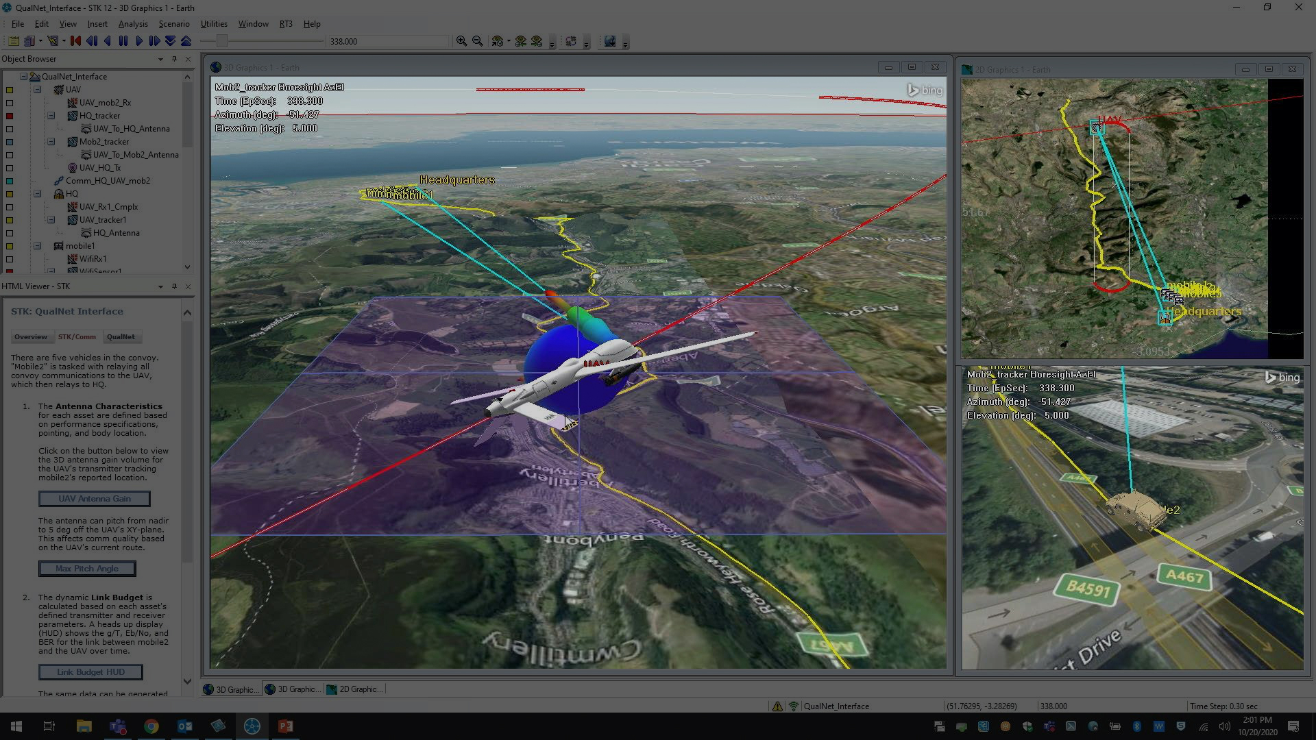Collapse the UAV tree node
Image resolution: width=1316 pixels, height=740 pixels.
[38, 90]
